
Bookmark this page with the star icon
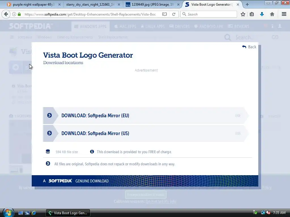coord(243,14)
